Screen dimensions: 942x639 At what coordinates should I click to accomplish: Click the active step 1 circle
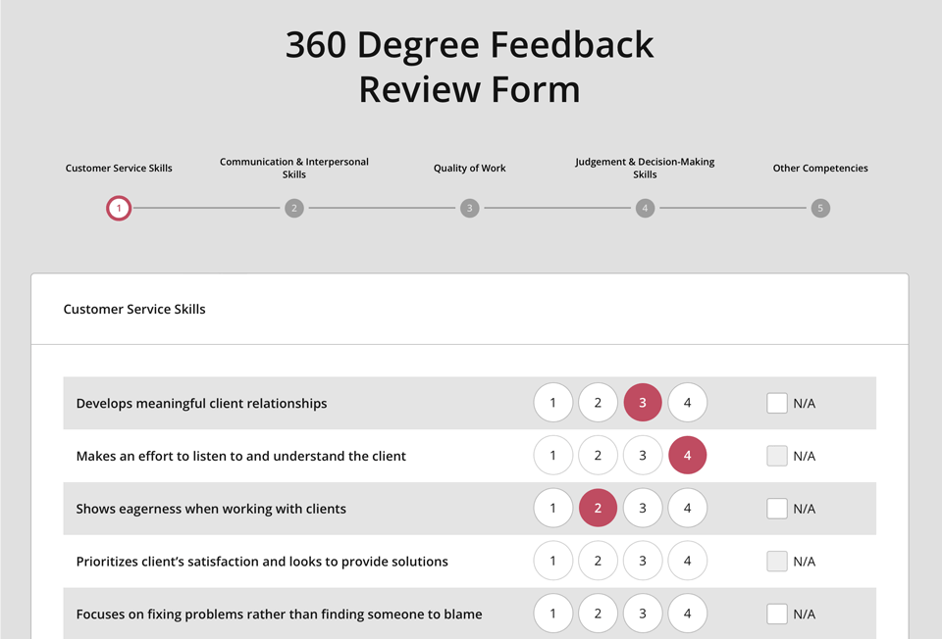(x=119, y=208)
